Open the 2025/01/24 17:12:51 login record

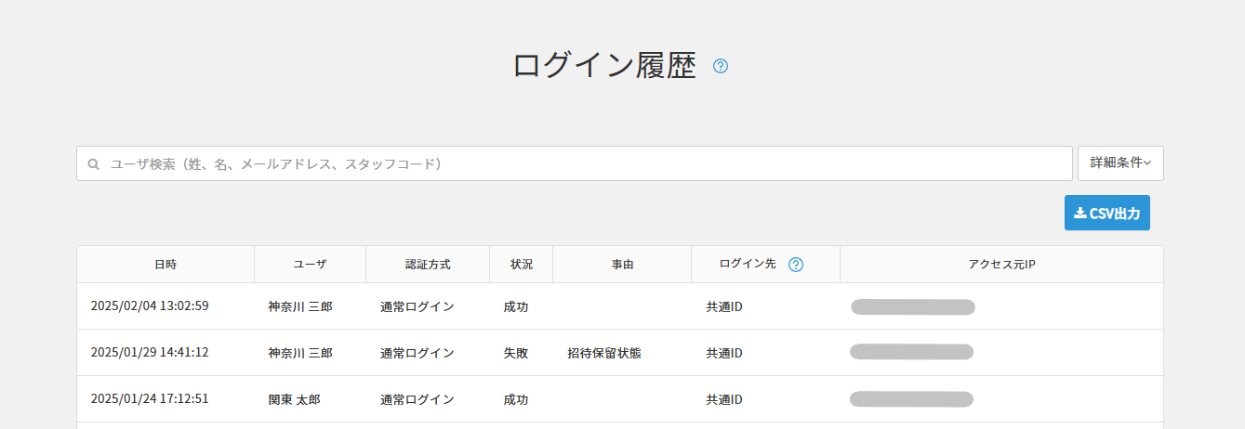point(150,399)
